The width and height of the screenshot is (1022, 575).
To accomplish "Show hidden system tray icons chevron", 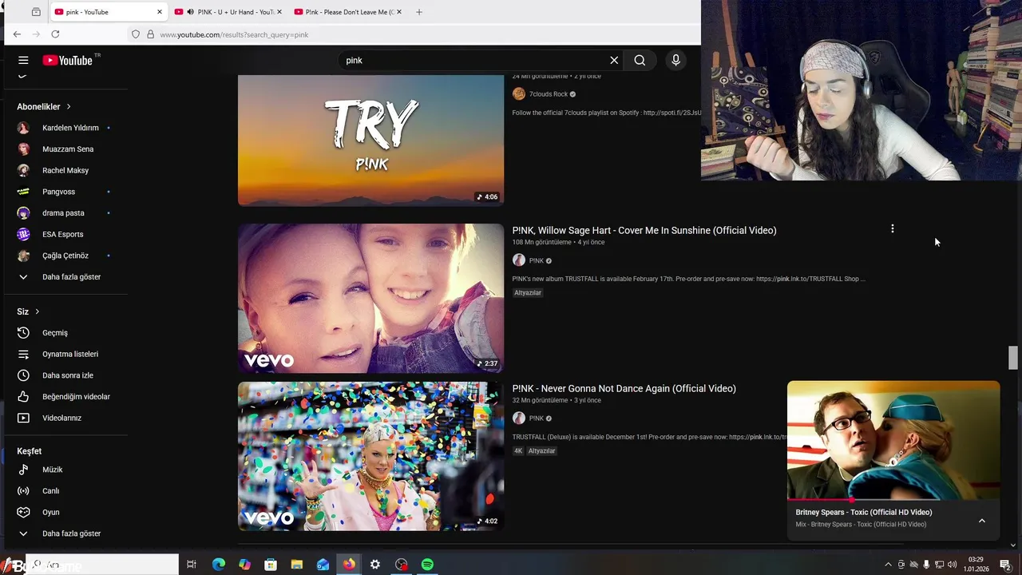I will [888, 565].
